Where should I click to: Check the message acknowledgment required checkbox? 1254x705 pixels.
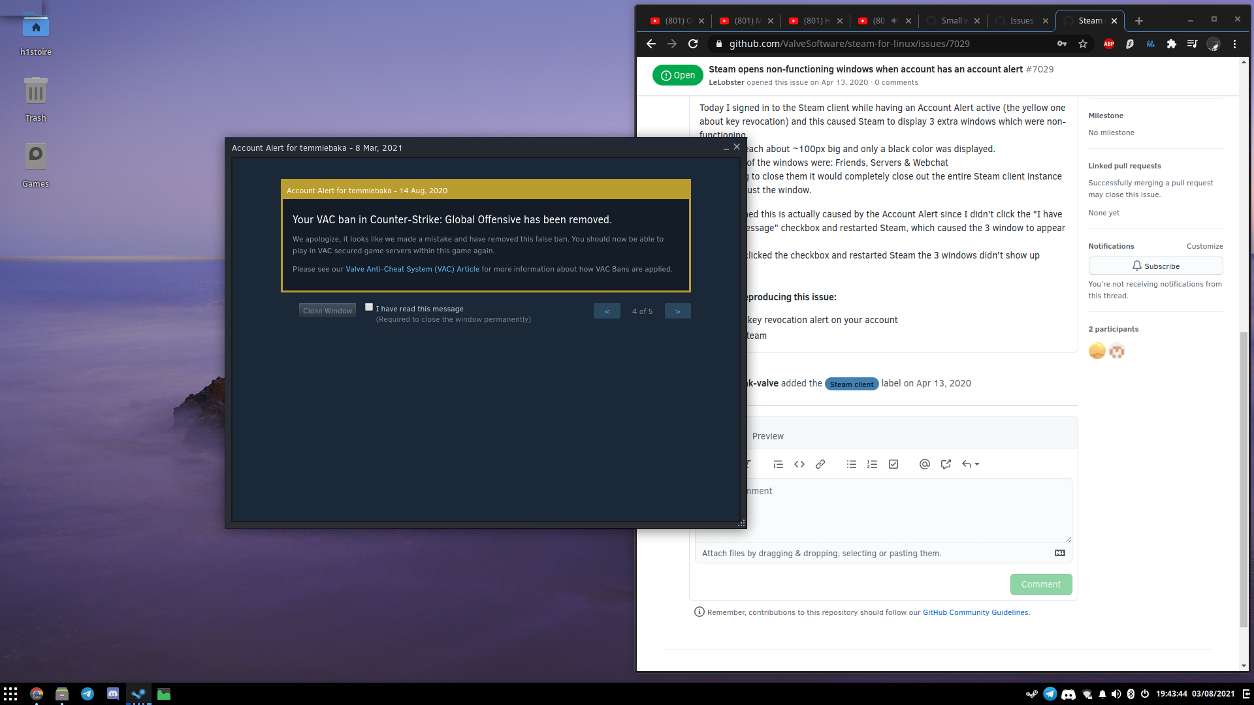(x=370, y=307)
